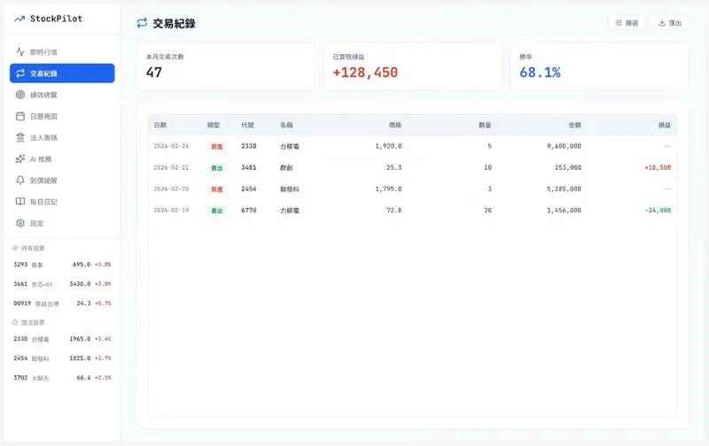Click the StockPilot trend-line logo icon
709x446 pixels.
(19, 19)
